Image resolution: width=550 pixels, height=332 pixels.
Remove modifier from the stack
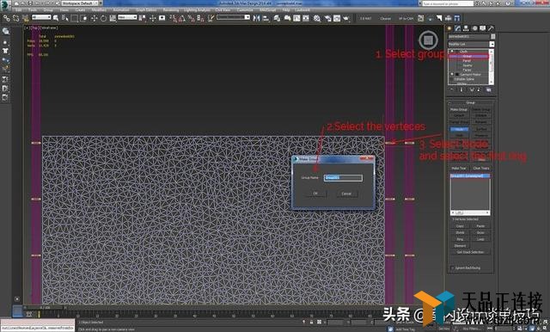tap(480, 89)
